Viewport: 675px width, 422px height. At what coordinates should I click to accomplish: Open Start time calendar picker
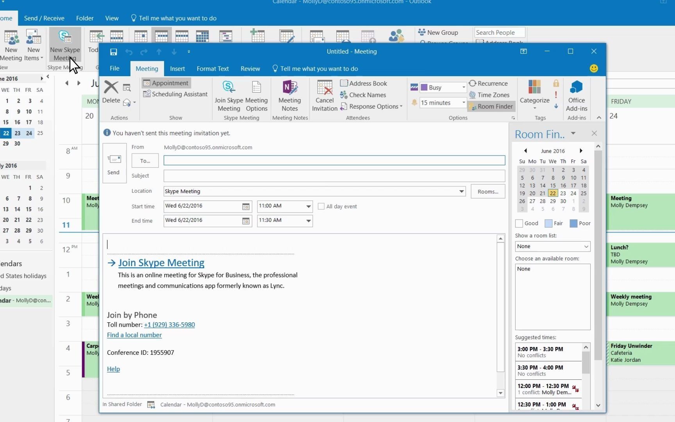246,206
